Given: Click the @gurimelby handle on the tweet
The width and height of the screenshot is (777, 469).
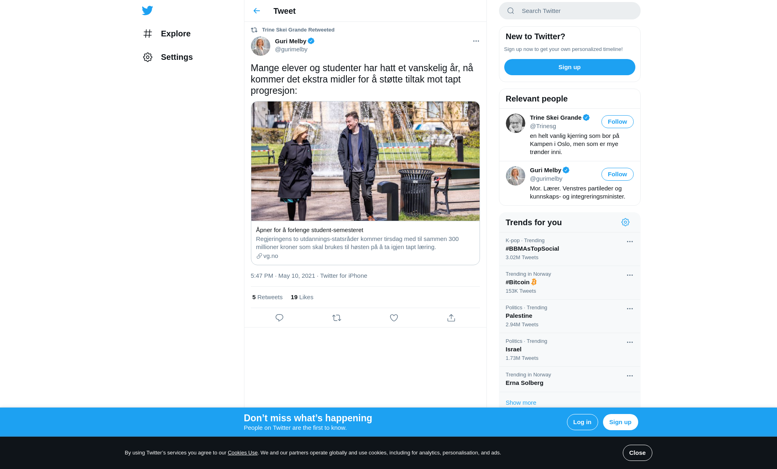Looking at the screenshot, I should tap(291, 49).
